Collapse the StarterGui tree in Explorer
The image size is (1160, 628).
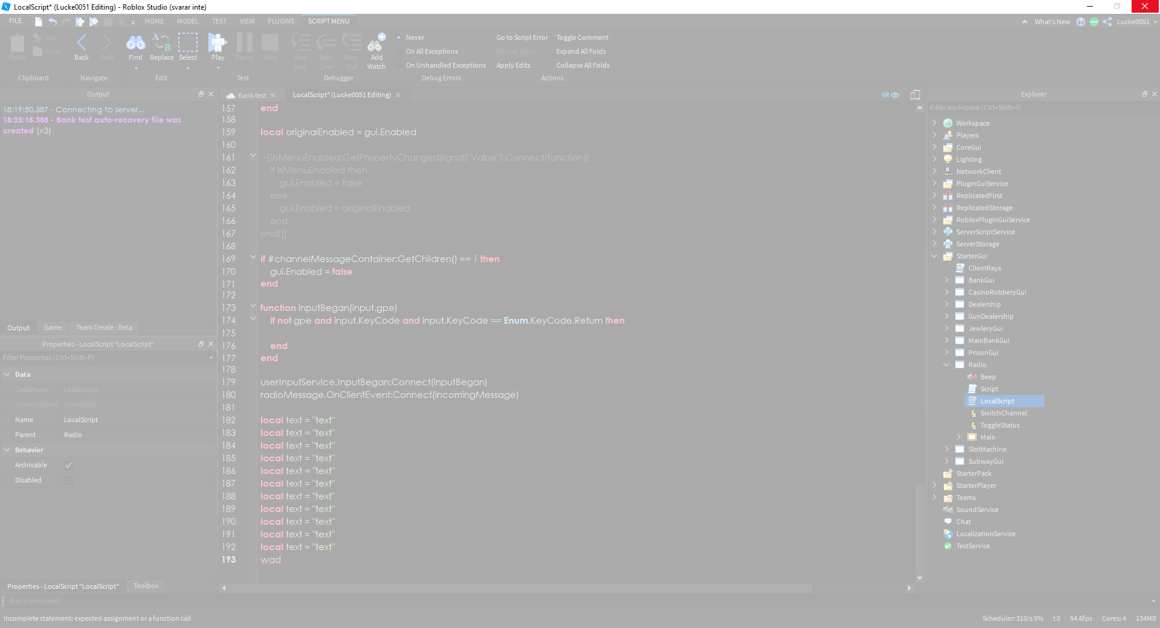(935, 256)
